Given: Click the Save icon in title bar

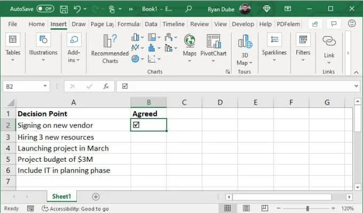Looking at the screenshot, I should coord(64,9).
